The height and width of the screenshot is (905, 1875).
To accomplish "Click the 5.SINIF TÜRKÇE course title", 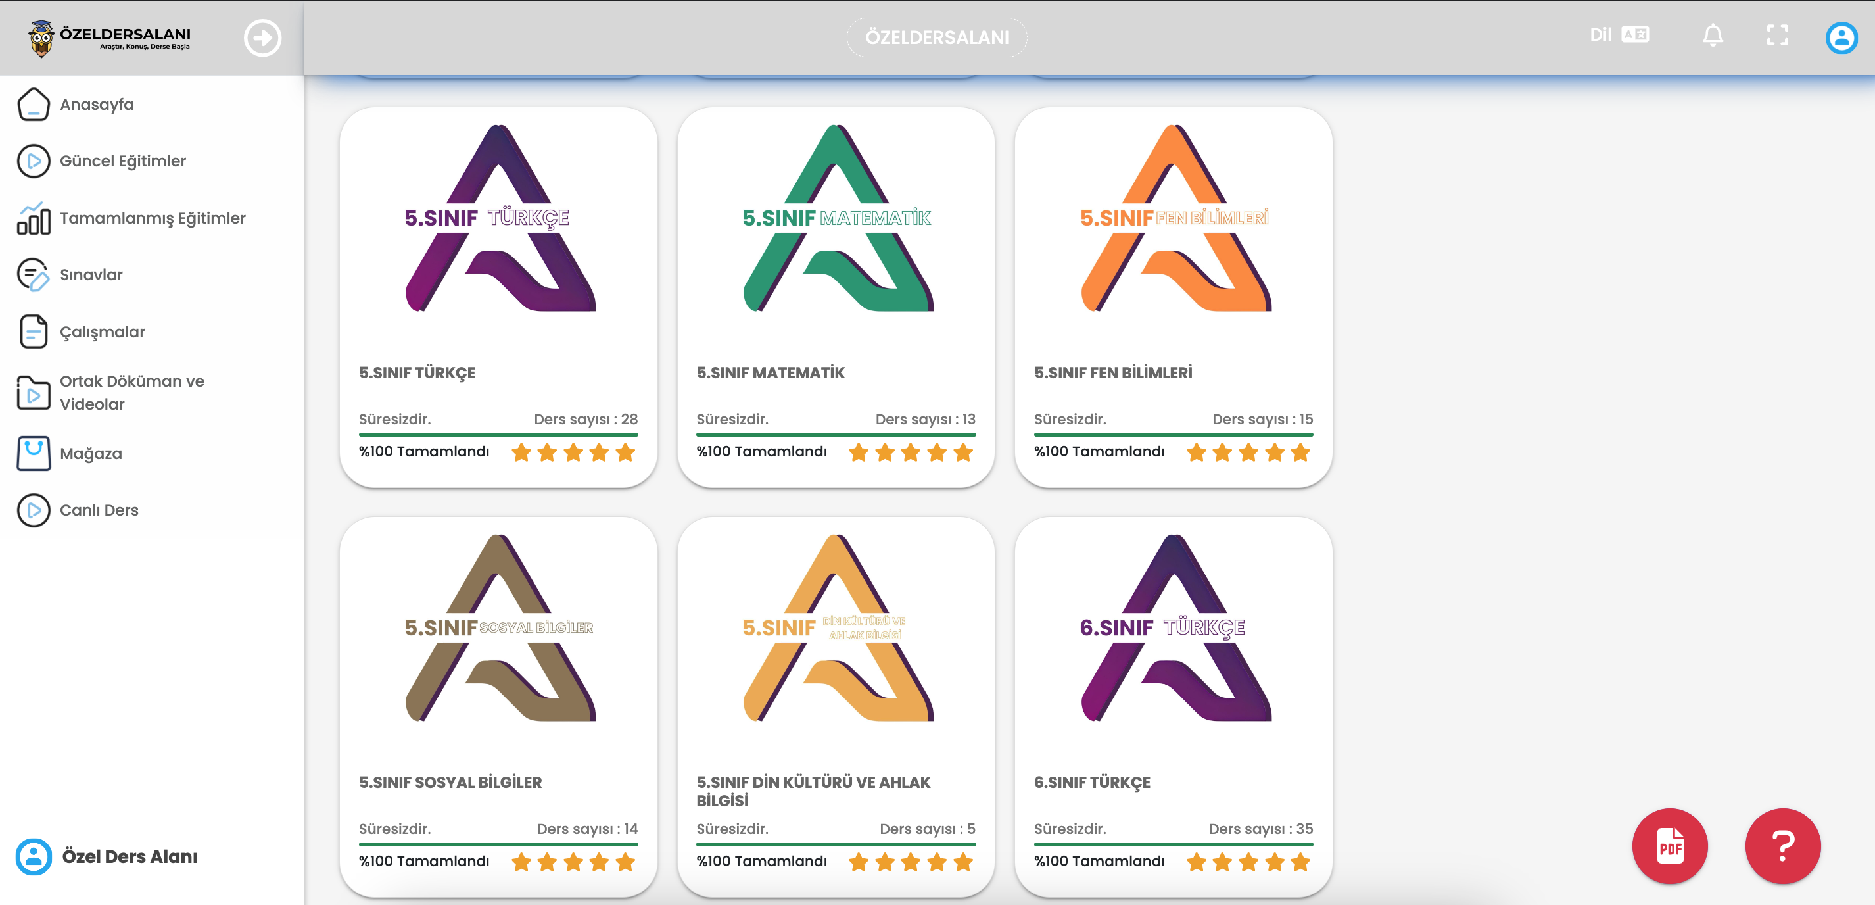I will [417, 373].
